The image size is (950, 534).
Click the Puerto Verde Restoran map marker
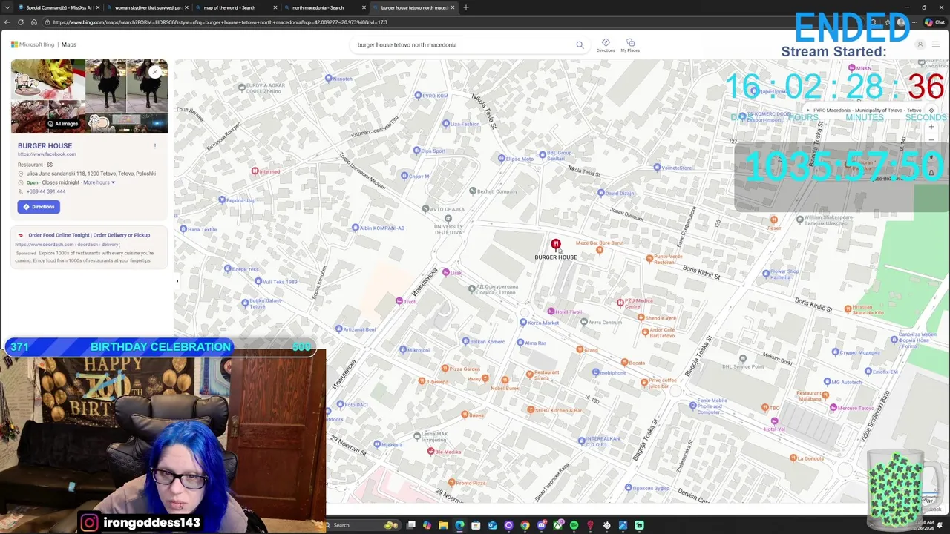pyautogui.click(x=649, y=259)
